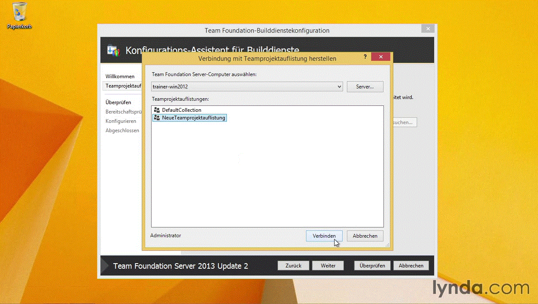The height and width of the screenshot is (304, 538).
Task: Click Abbrechen in the wizard footer
Action: [411, 265]
